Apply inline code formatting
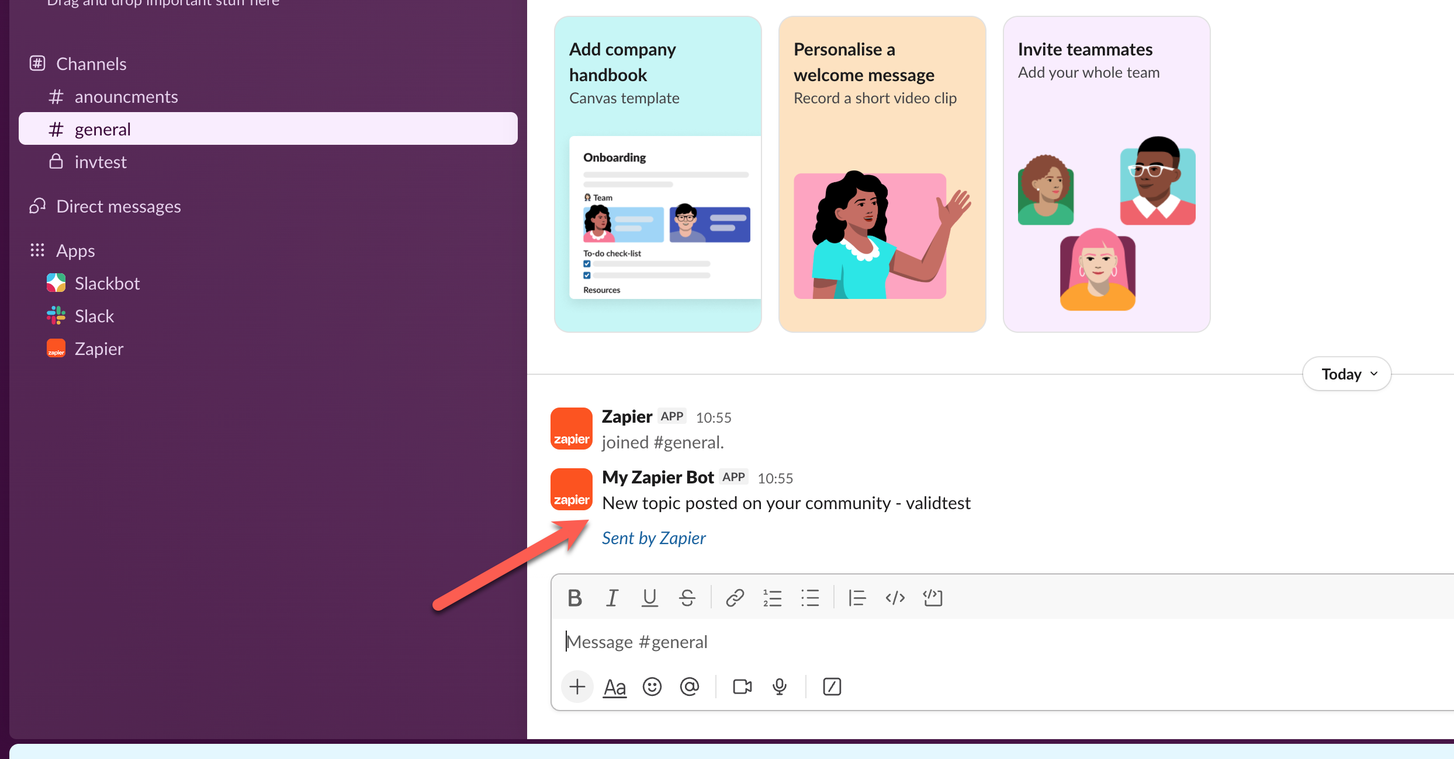 tap(895, 598)
